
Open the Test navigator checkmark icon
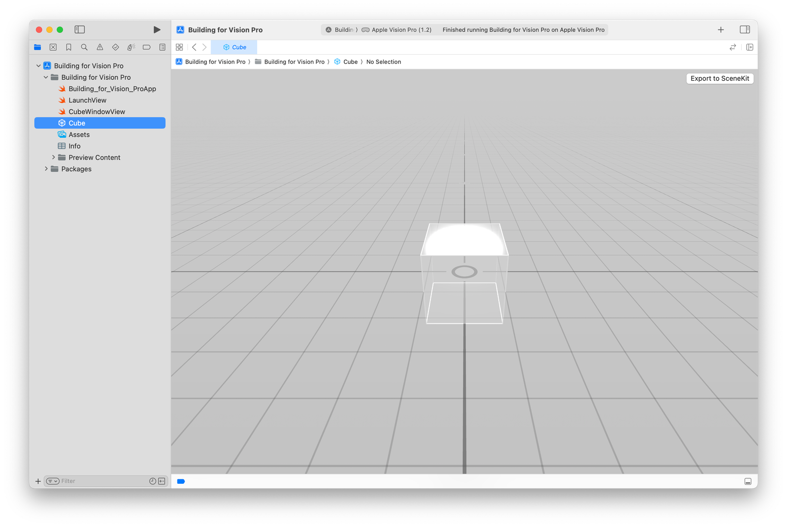pos(115,47)
